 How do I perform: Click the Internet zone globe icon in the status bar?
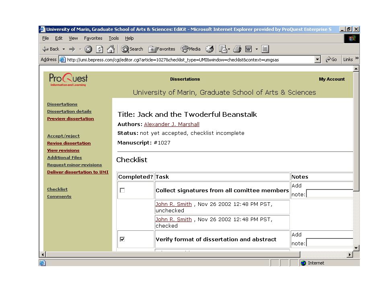(x=303, y=263)
